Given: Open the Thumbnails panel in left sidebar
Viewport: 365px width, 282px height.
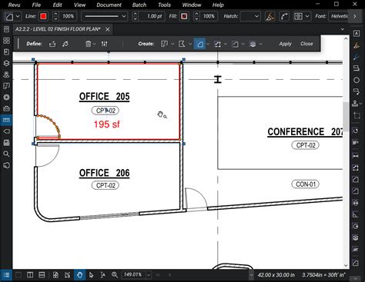Looking at the screenshot, I should point(6,41).
